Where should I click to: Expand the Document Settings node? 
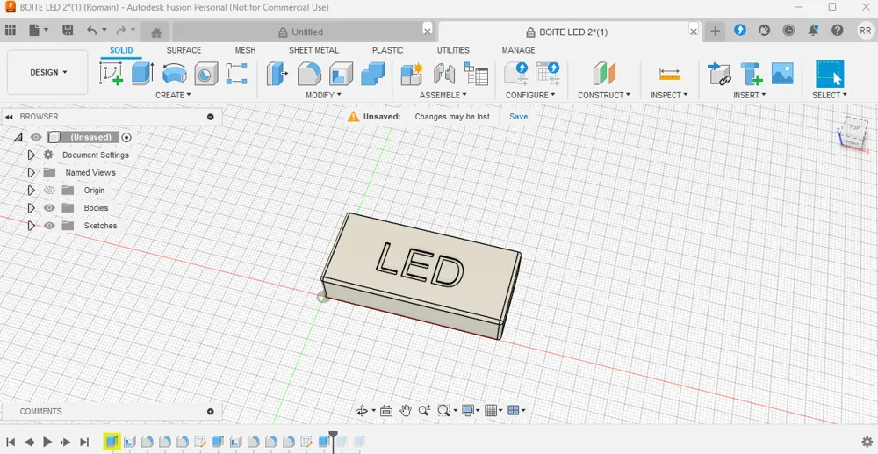[32, 155]
